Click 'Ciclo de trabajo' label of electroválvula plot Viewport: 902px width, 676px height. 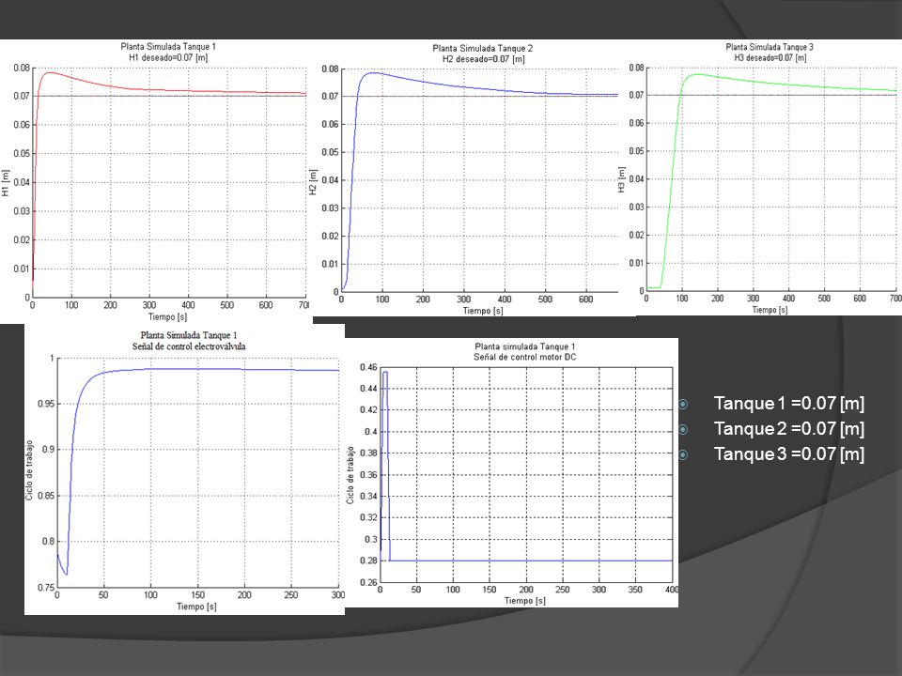point(29,470)
